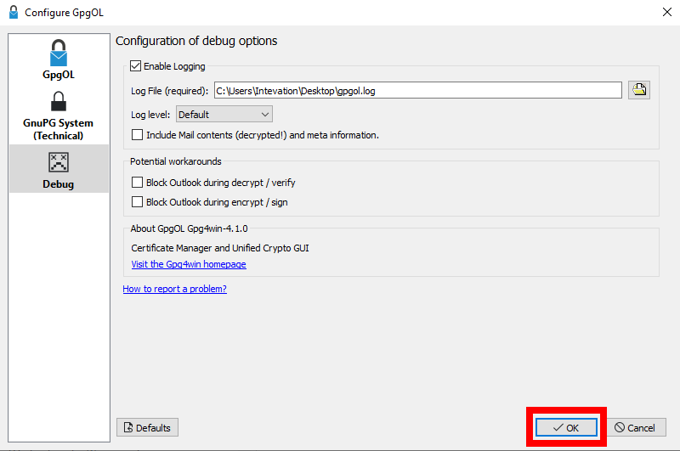Switch to GnuPG System (Technical) tab
The image size is (680, 451).
(x=59, y=129)
